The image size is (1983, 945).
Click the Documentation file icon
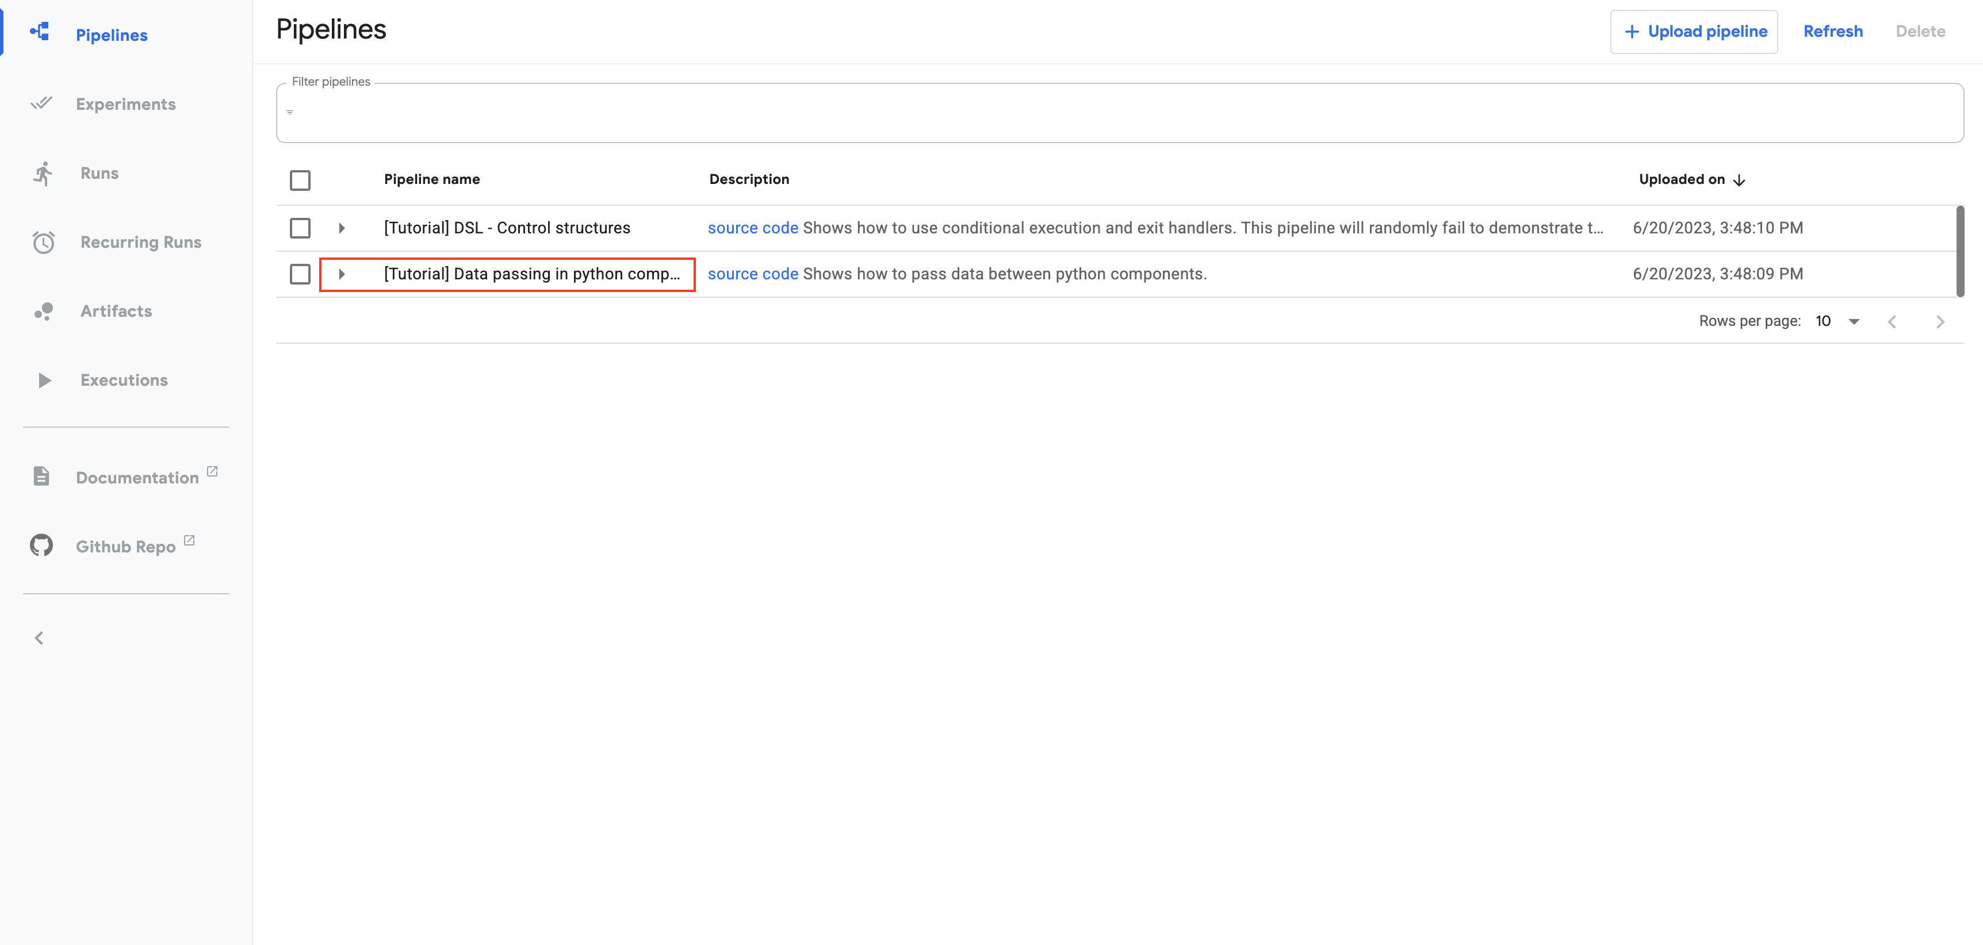(x=41, y=475)
